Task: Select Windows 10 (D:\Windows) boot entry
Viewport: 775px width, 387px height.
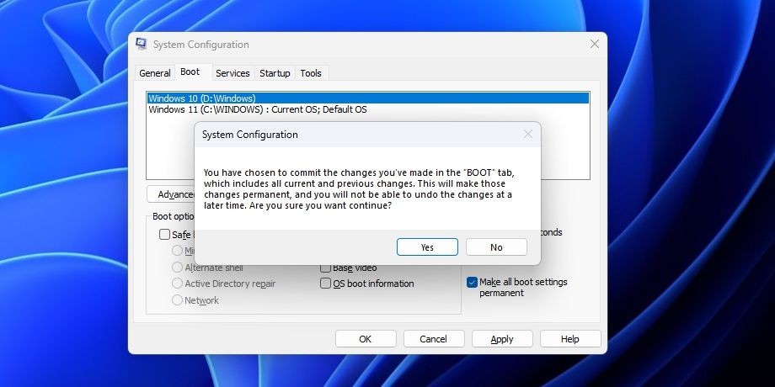Action: (x=368, y=98)
